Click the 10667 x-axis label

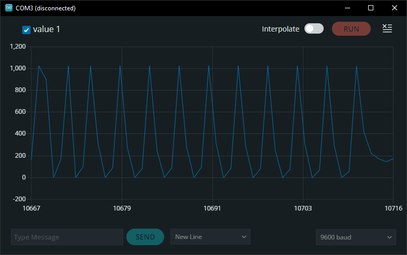coord(32,208)
